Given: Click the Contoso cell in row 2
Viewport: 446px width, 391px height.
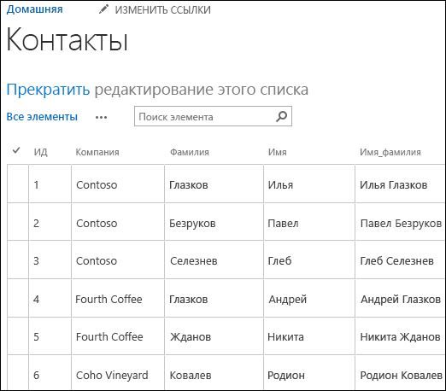Looking at the screenshot, I should pyautogui.click(x=118, y=222).
